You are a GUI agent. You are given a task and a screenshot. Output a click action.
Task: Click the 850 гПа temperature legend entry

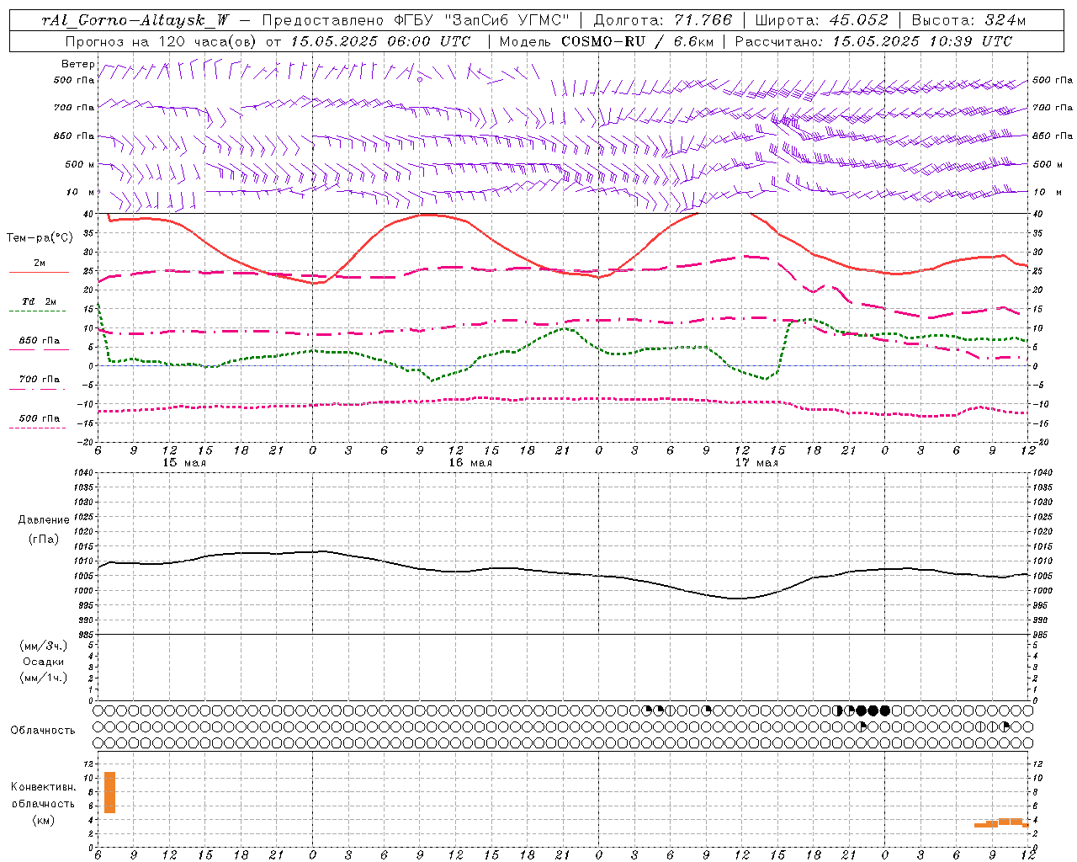point(39,341)
